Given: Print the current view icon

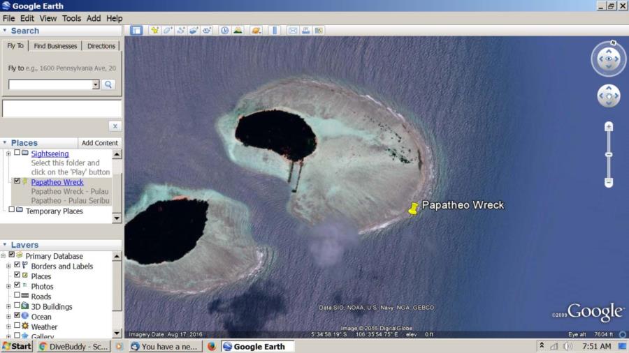Looking at the screenshot, I should coord(305,31).
